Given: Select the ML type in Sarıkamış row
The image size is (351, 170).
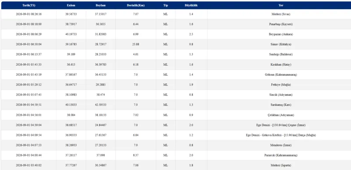Looking at the screenshot, I should point(165,105).
